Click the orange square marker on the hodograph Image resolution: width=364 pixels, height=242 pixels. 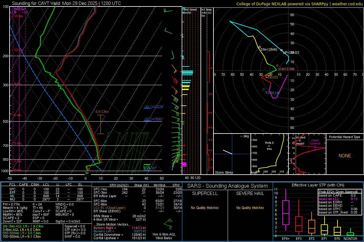[x=267, y=76]
